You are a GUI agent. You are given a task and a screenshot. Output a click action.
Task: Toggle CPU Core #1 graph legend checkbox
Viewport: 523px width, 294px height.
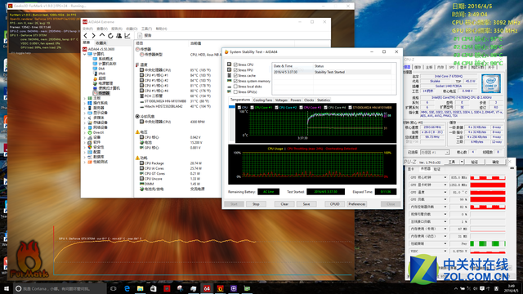(x=252, y=108)
